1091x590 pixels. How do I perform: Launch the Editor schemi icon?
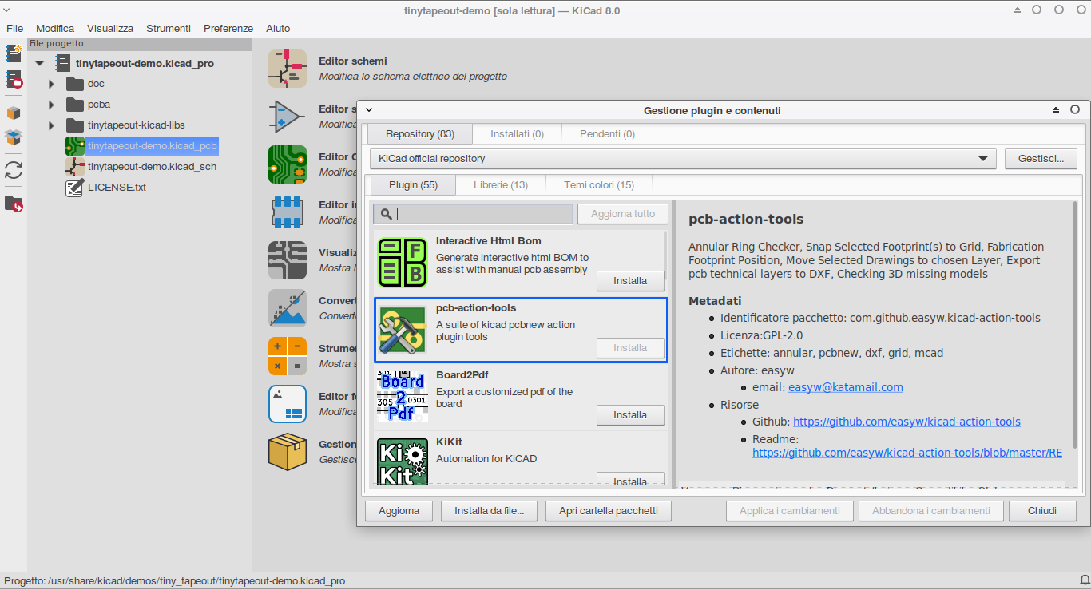coord(288,69)
